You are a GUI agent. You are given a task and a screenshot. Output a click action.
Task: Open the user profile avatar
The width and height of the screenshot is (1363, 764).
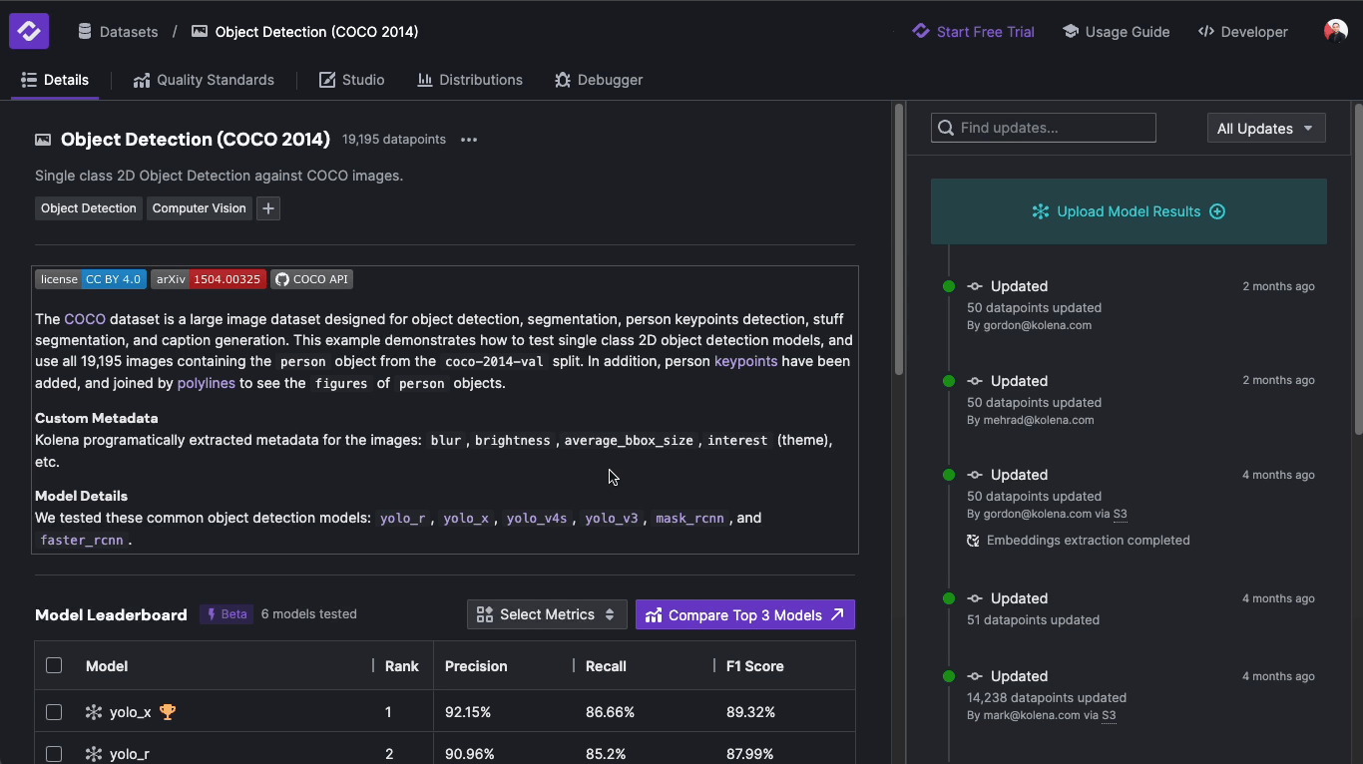tap(1335, 31)
